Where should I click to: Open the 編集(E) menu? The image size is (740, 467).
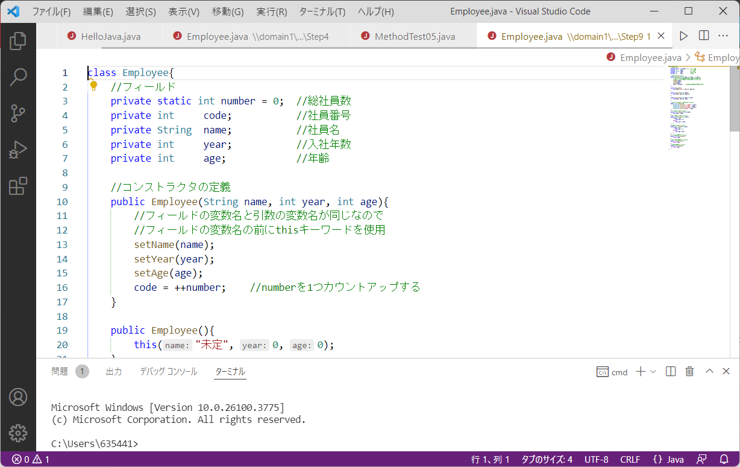point(98,11)
